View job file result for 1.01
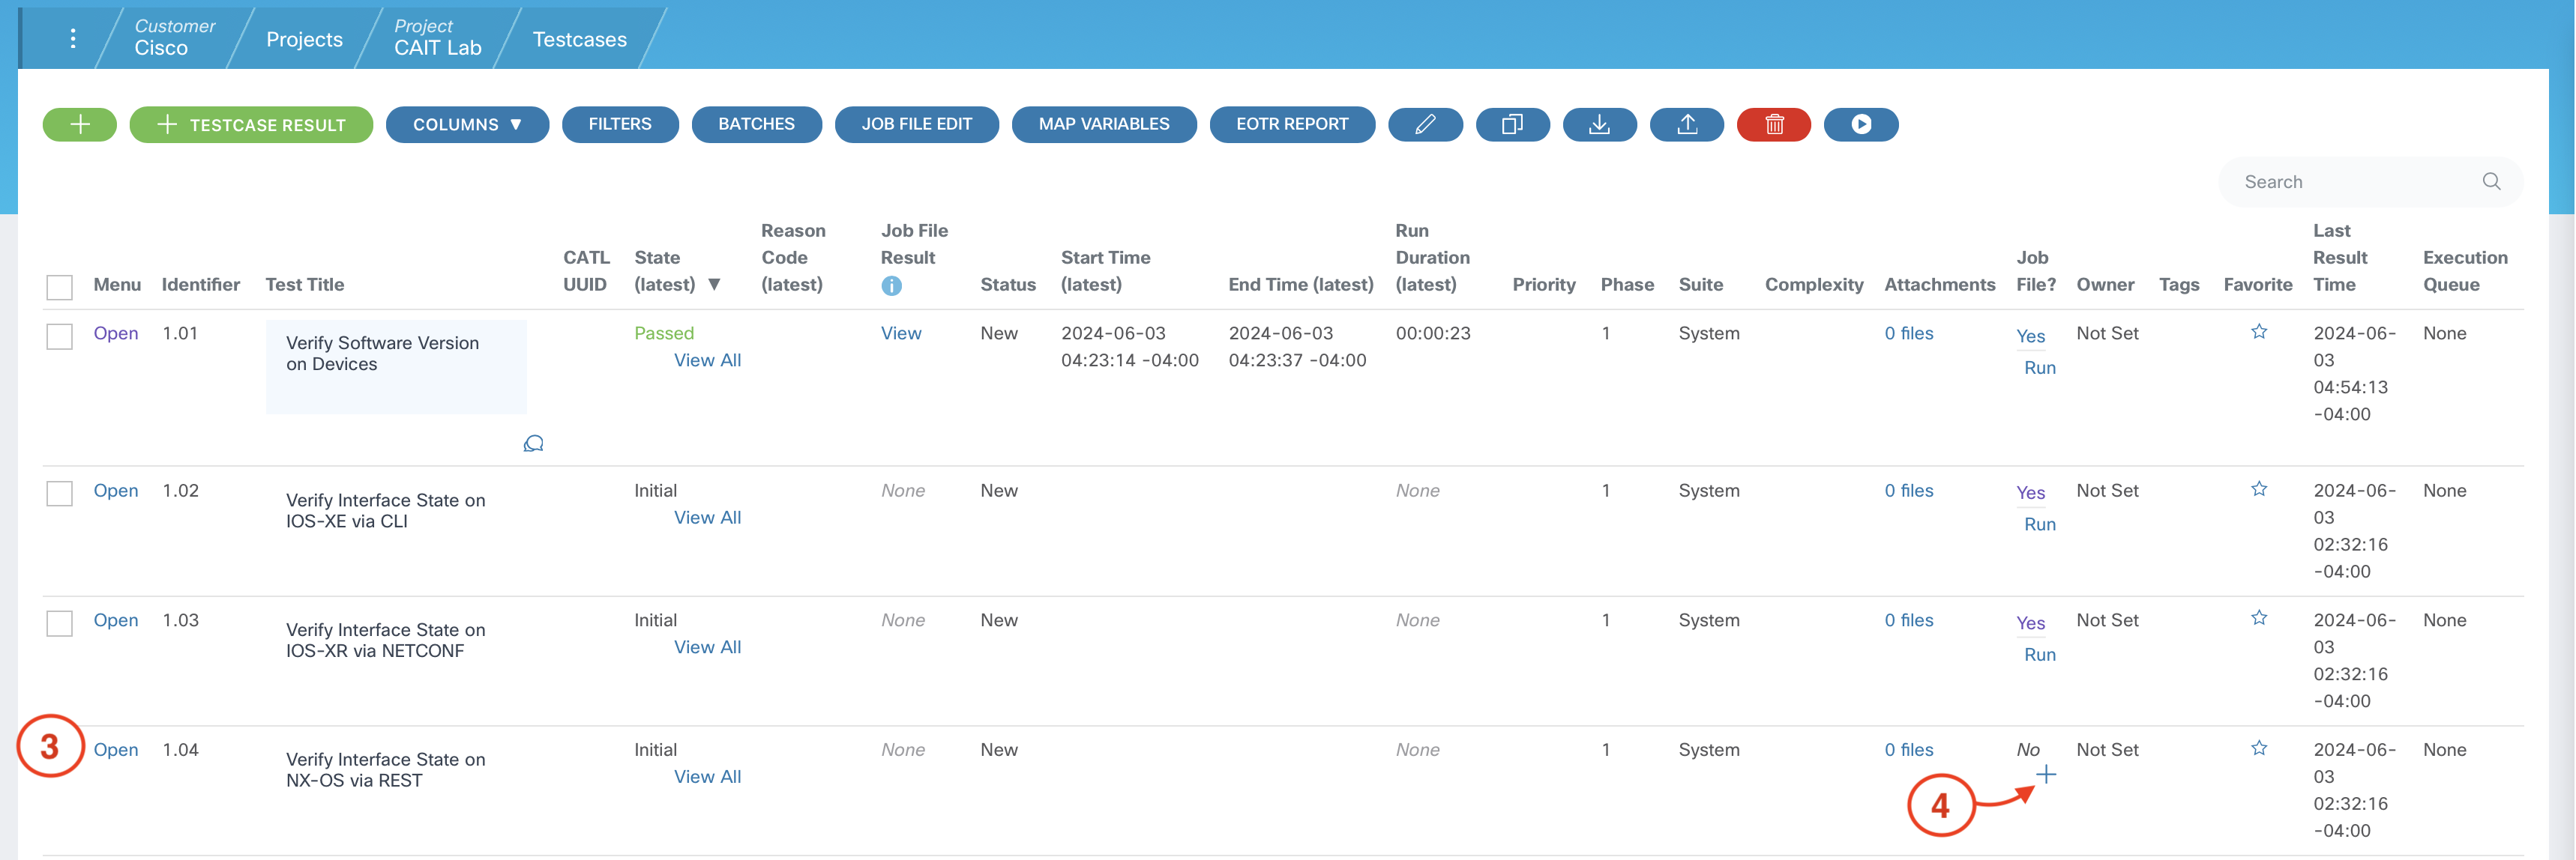 tap(901, 333)
